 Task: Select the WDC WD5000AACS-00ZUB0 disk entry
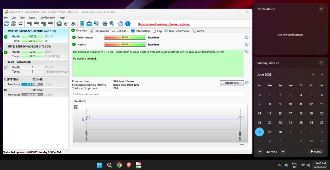[x=36, y=36]
